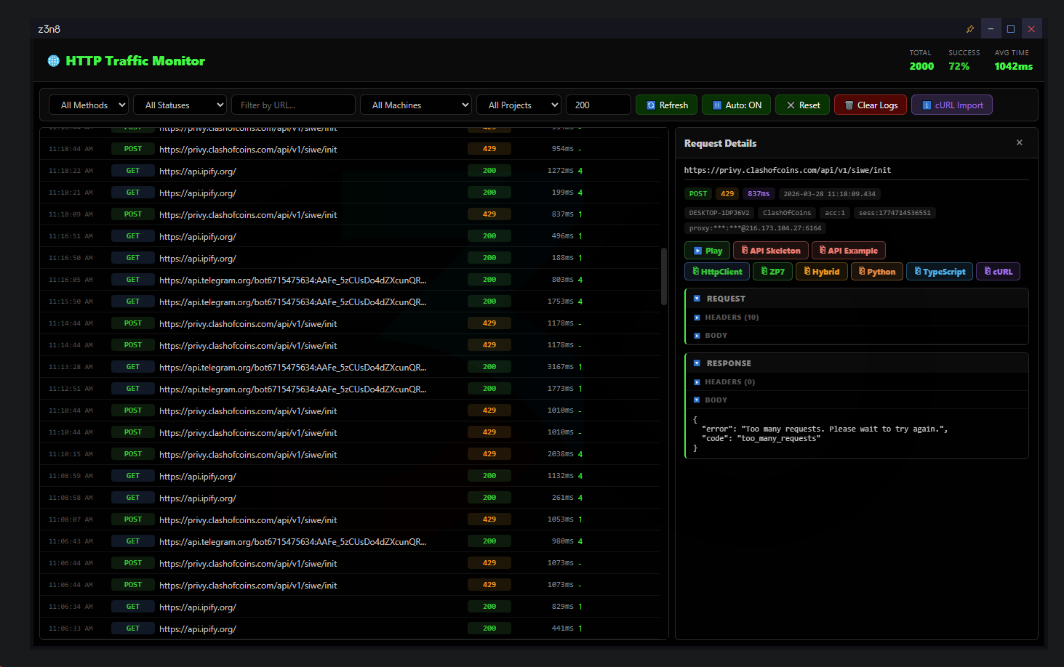Image resolution: width=1064 pixels, height=667 pixels.
Task: Export request as TypeScript code
Action: click(939, 272)
